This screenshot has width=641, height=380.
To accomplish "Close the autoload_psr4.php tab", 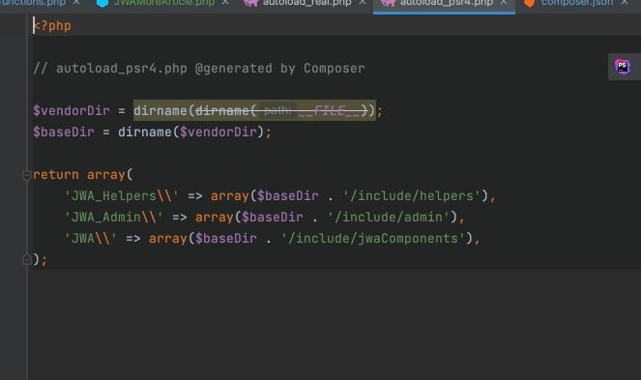I will [504, 3].
